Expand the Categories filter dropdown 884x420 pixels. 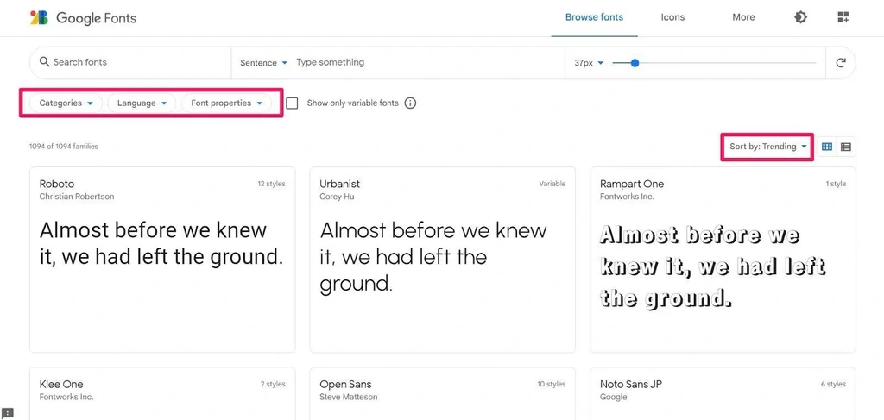(x=66, y=103)
